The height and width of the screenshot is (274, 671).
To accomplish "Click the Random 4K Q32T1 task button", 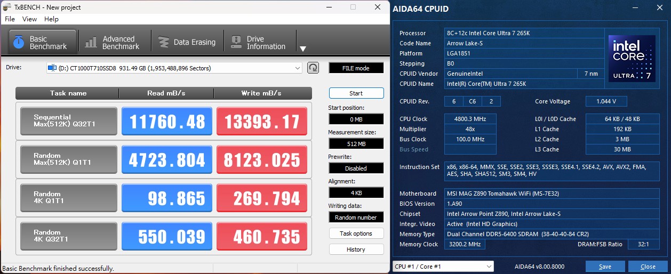I will pos(68,236).
